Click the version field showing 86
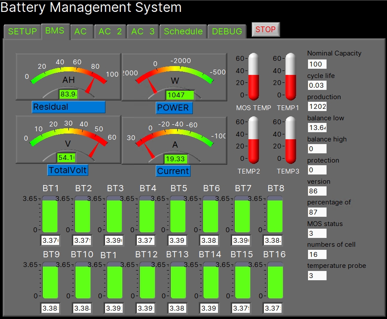Image resolution: width=387 pixels, height=319 pixels. click(317, 191)
